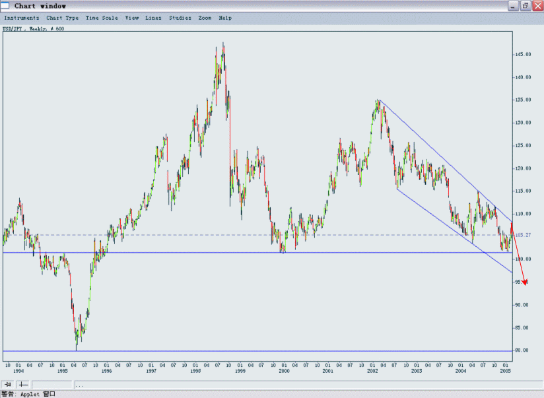The width and height of the screenshot is (544, 398).
Task: Click the 85.00 price axis label
Action: (x=523, y=328)
